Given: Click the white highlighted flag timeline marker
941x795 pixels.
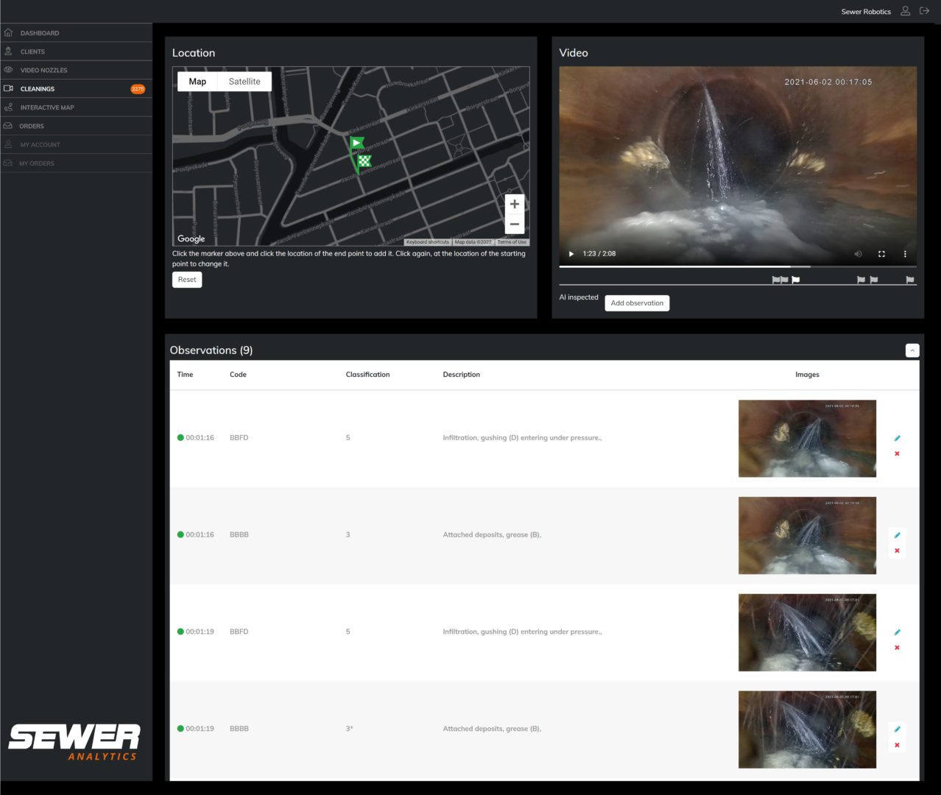Looking at the screenshot, I should point(795,280).
